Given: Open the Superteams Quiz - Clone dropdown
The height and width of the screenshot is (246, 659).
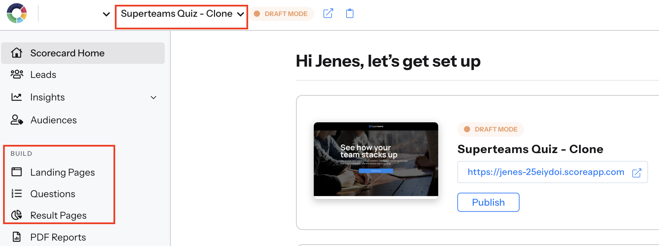Looking at the screenshot, I should (x=182, y=14).
